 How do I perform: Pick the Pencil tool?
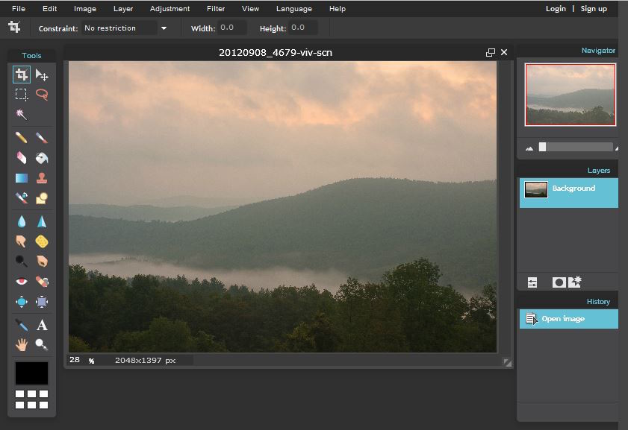[x=21, y=138]
